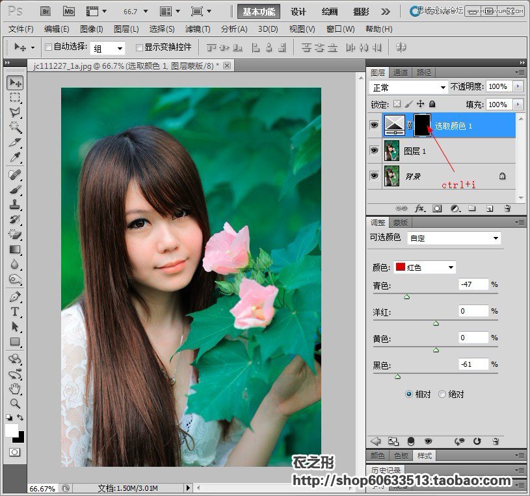
Task: Select the Polygonal Lasso tool
Action: pos(15,112)
